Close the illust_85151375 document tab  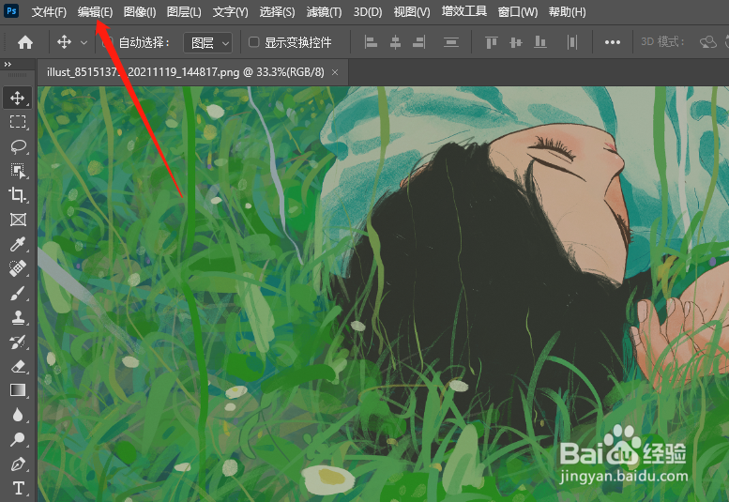coord(335,72)
